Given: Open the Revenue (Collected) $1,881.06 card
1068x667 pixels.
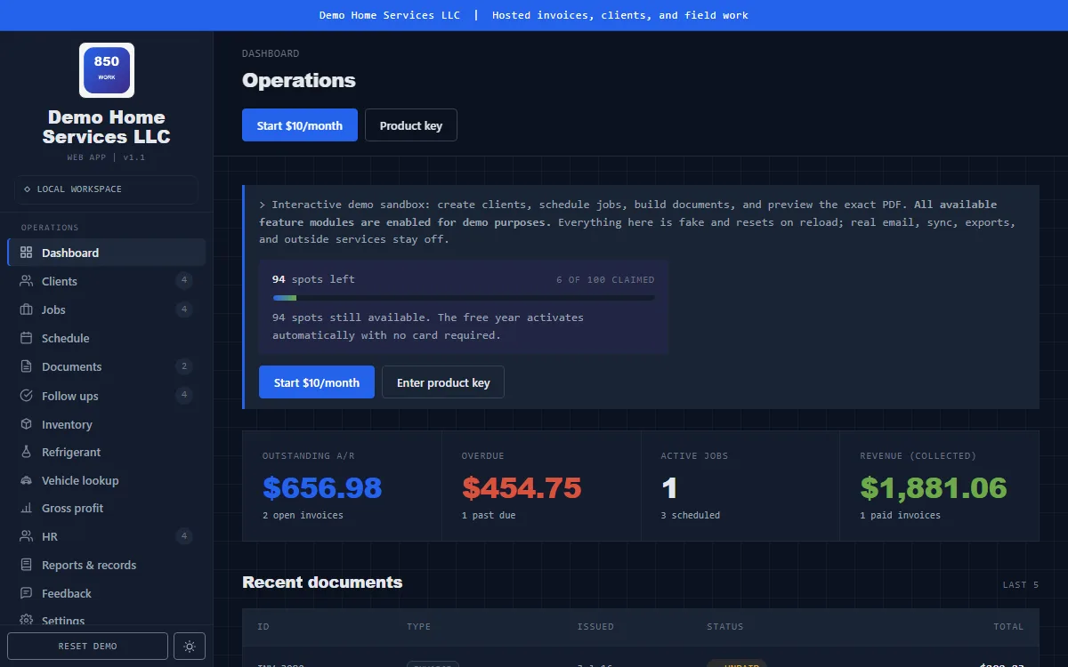Looking at the screenshot, I should tap(939, 486).
